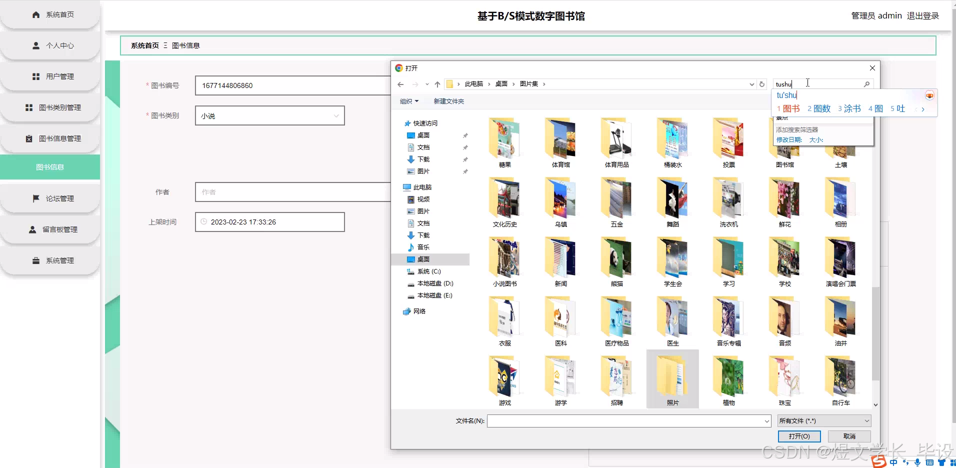Viewport: 956px width, 468px height.
Task: Select the 论坛管理 flag icon
Action: (35, 198)
